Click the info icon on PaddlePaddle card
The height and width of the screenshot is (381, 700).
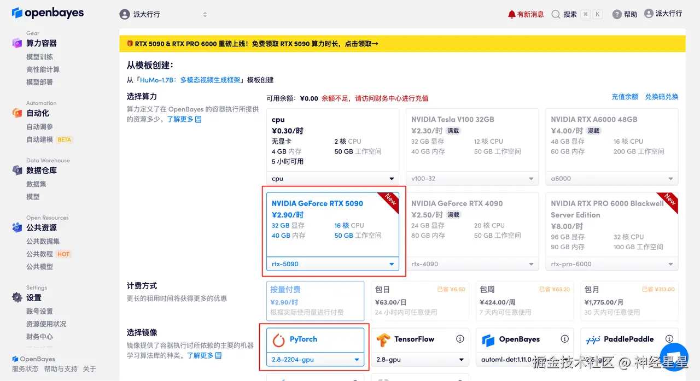click(x=669, y=339)
